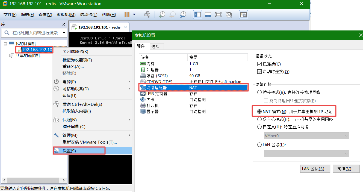Expand the 电源(P) submenu
Screen dimensions: 363x192
coord(92,82)
